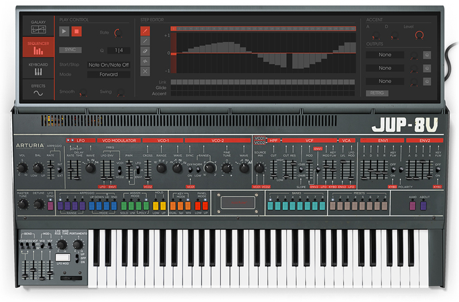This screenshot has height=302, width=459.
Task: Toggle the VCF slope -12dB/-24dB switch
Action: 301,170
